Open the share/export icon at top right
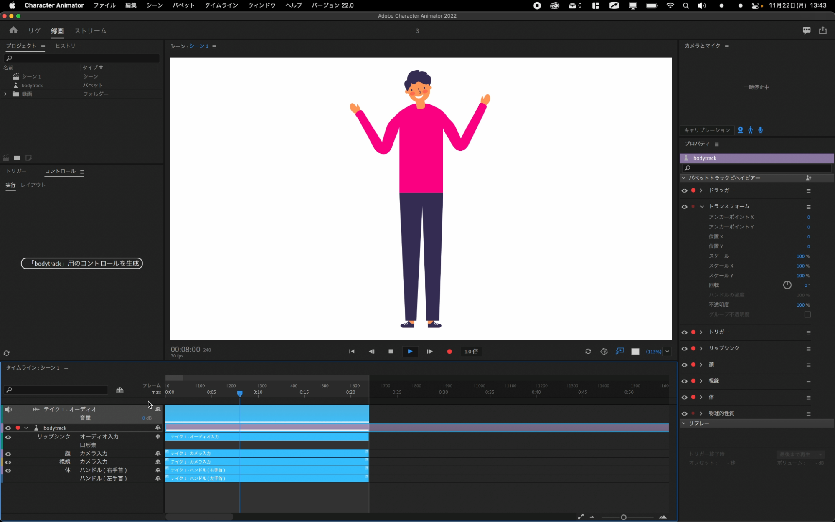This screenshot has width=835, height=522. [823, 30]
